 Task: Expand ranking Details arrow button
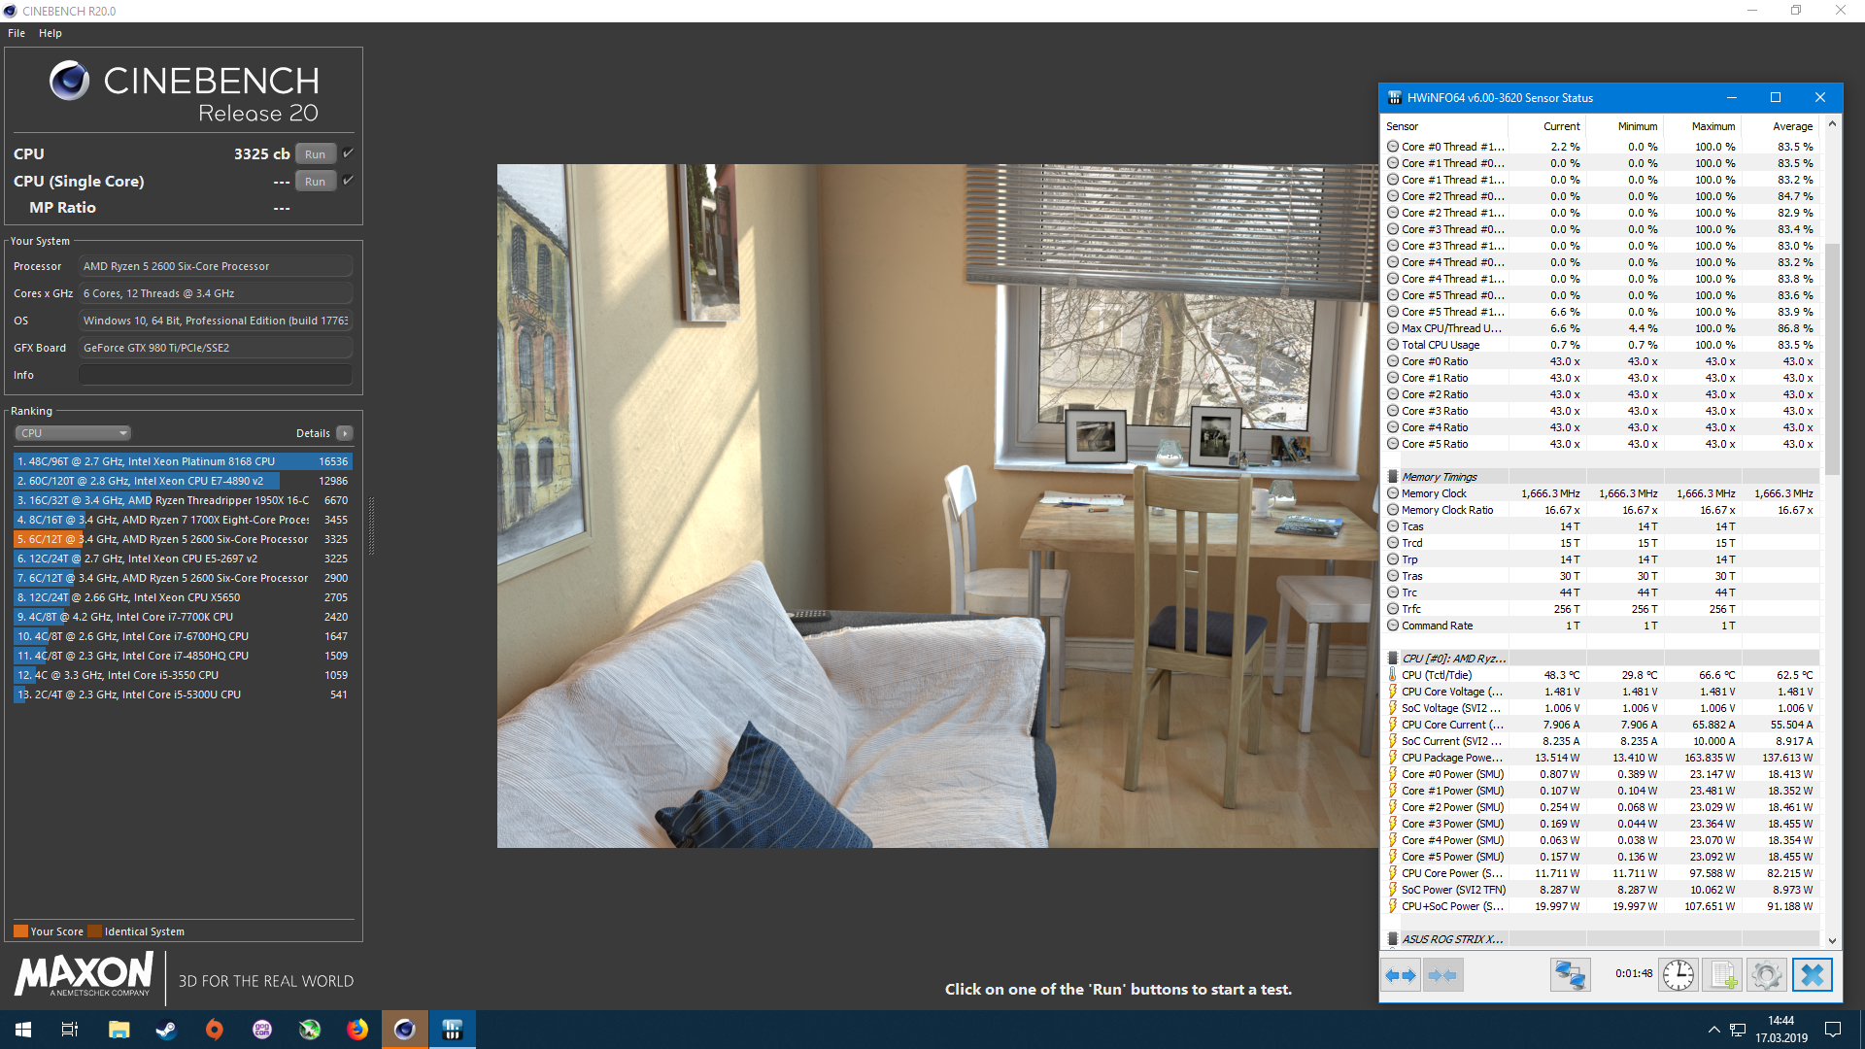coord(345,433)
